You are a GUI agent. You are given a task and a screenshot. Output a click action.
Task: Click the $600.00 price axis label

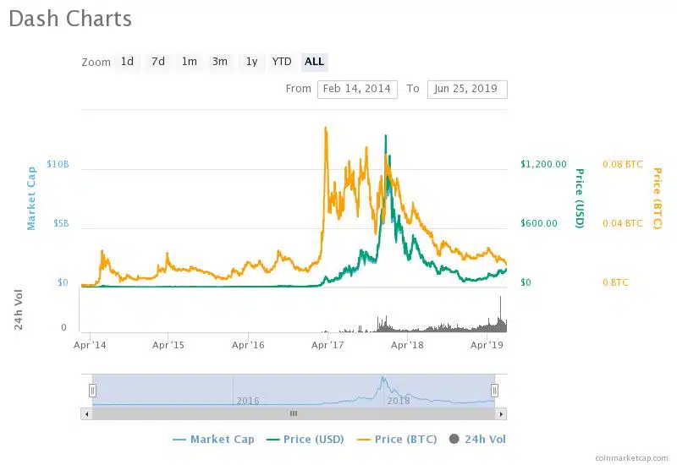pos(539,223)
